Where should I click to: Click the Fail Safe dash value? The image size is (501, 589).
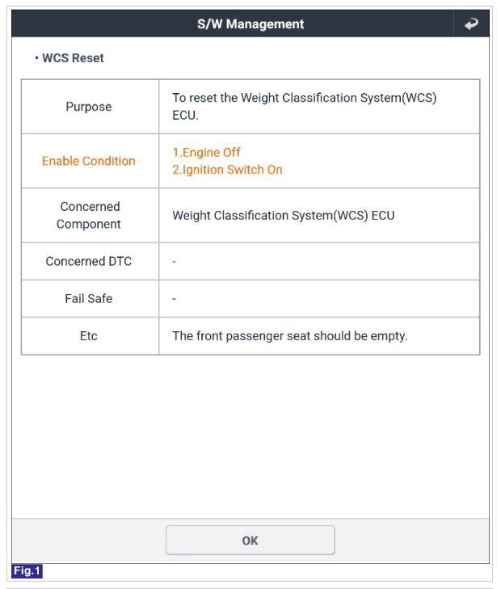pyautogui.click(x=175, y=298)
